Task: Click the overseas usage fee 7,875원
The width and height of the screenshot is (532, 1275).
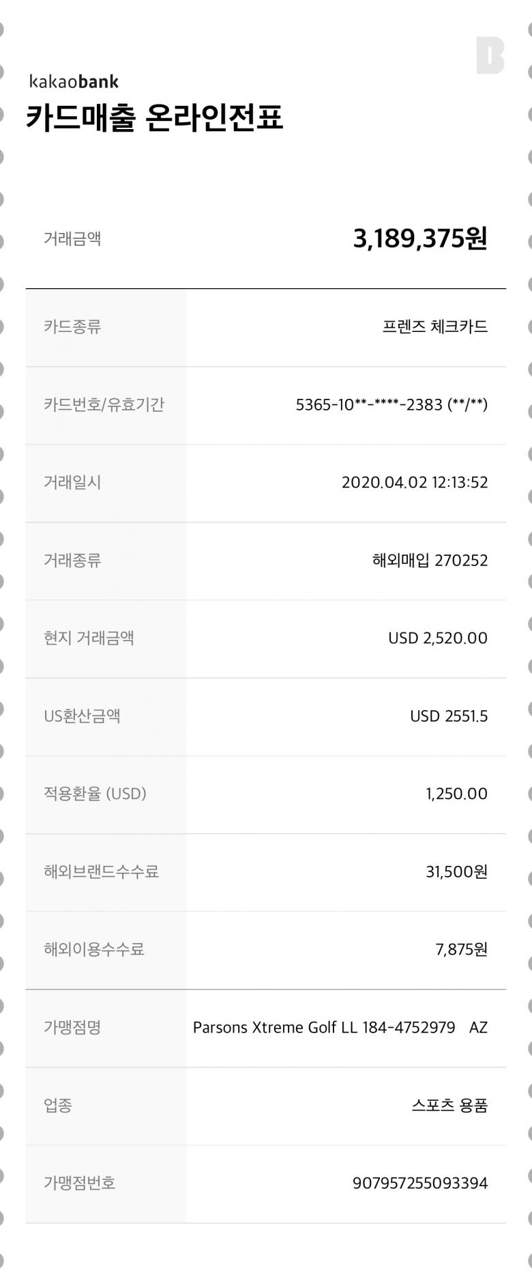Action: (x=461, y=949)
